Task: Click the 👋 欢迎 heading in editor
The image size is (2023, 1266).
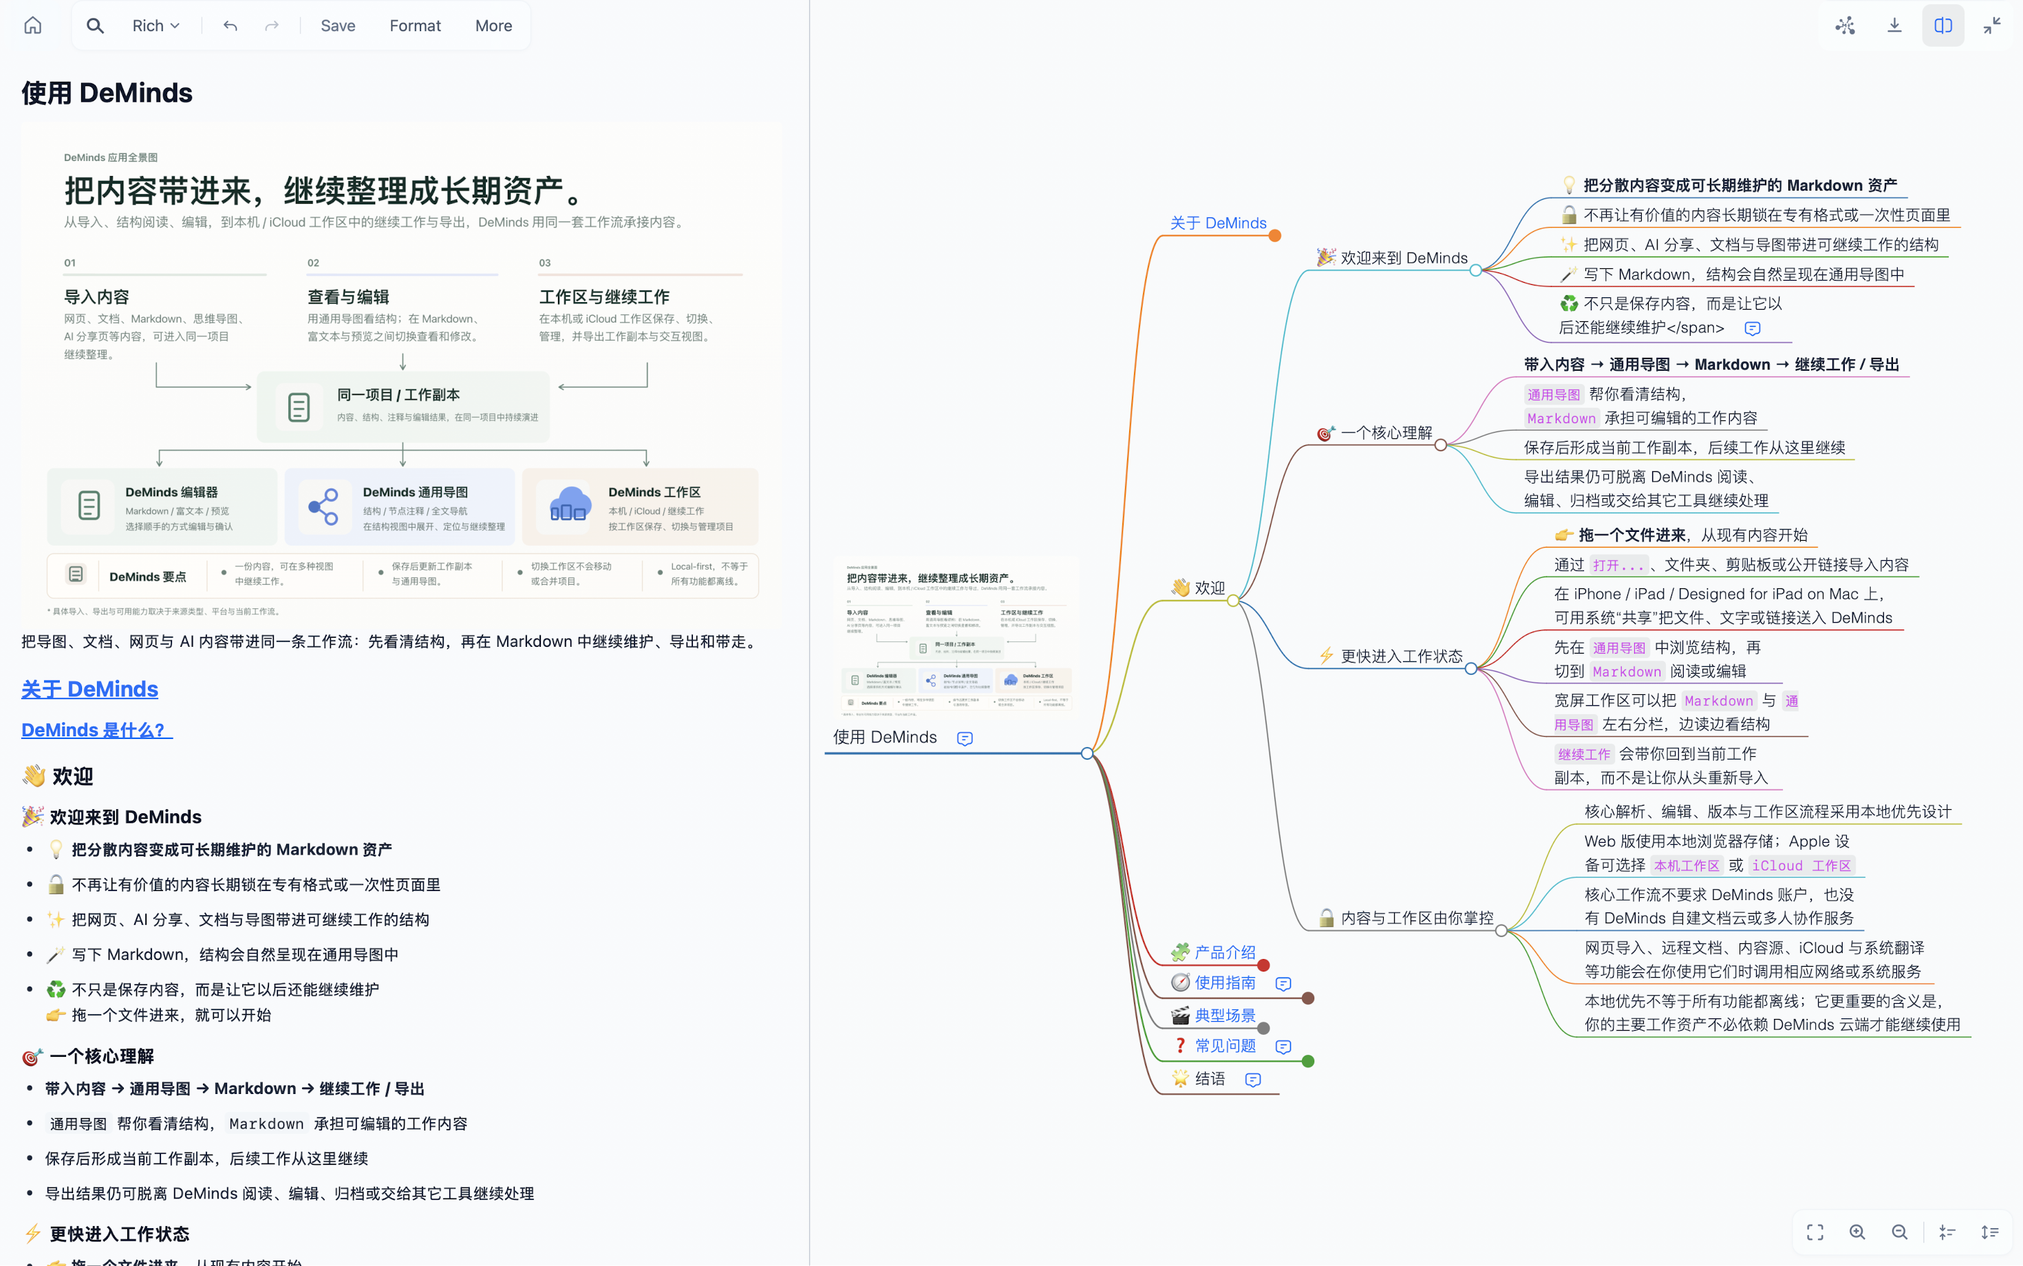Action: point(58,776)
